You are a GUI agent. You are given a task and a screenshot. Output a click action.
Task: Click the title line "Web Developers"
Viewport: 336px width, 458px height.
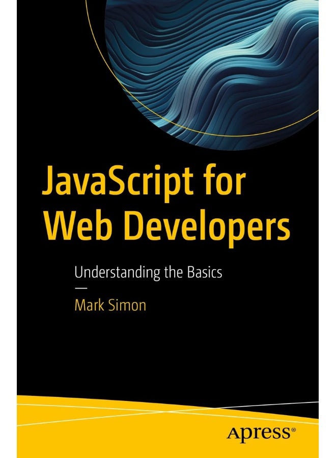166,228
